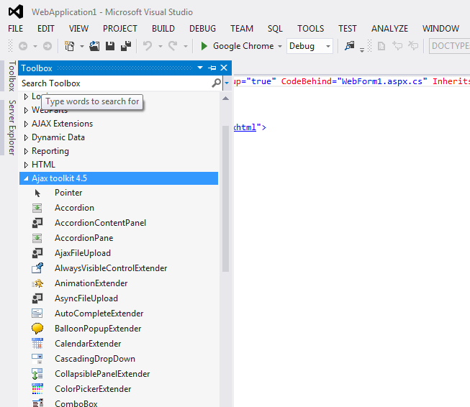Select the BalloonPopupExtender icon
This screenshot has height=407, width=470.
(37, 329)
